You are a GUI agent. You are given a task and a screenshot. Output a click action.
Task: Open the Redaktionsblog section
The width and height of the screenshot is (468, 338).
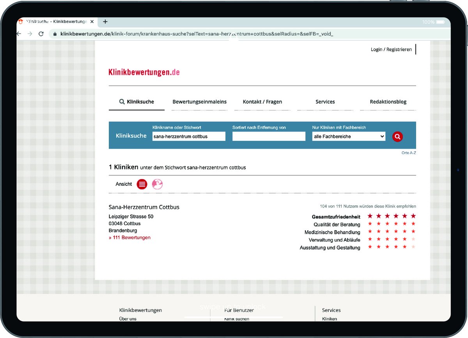click(388, 102)
